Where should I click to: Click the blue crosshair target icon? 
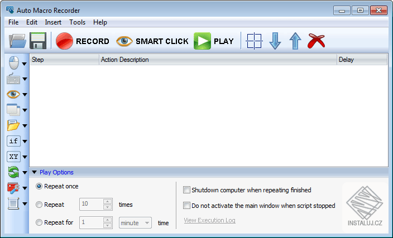254,41
